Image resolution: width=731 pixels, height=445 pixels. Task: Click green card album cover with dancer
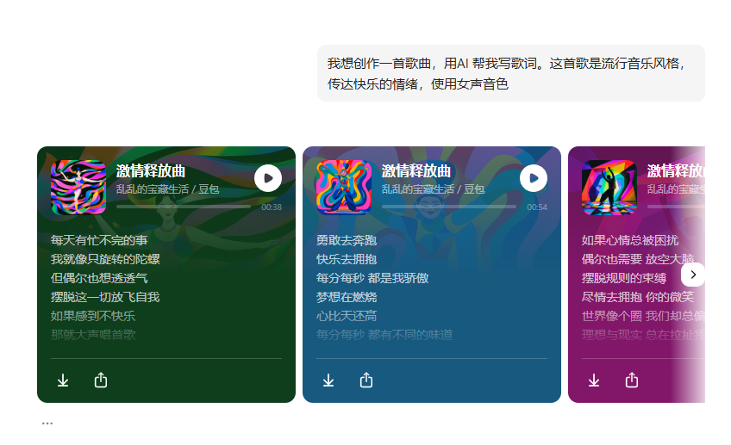(78, 187)
